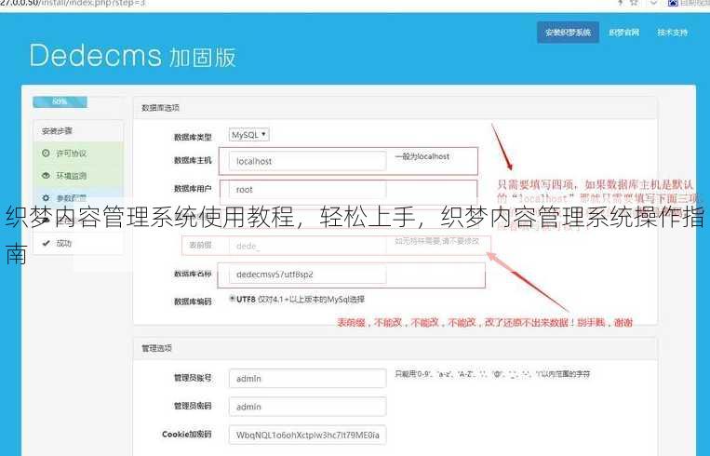This screenshot has height=456, width=710.
Task: Open the browser address bar dropdown chevron
Action: coord(653,3)
